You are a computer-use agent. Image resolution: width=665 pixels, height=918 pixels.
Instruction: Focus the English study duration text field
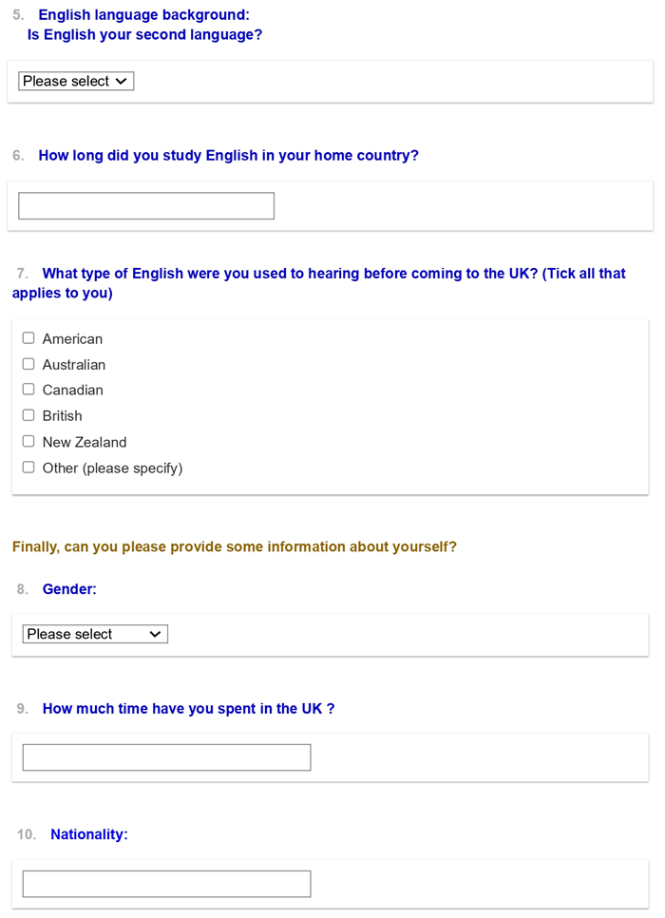click(x=146, y=206)
